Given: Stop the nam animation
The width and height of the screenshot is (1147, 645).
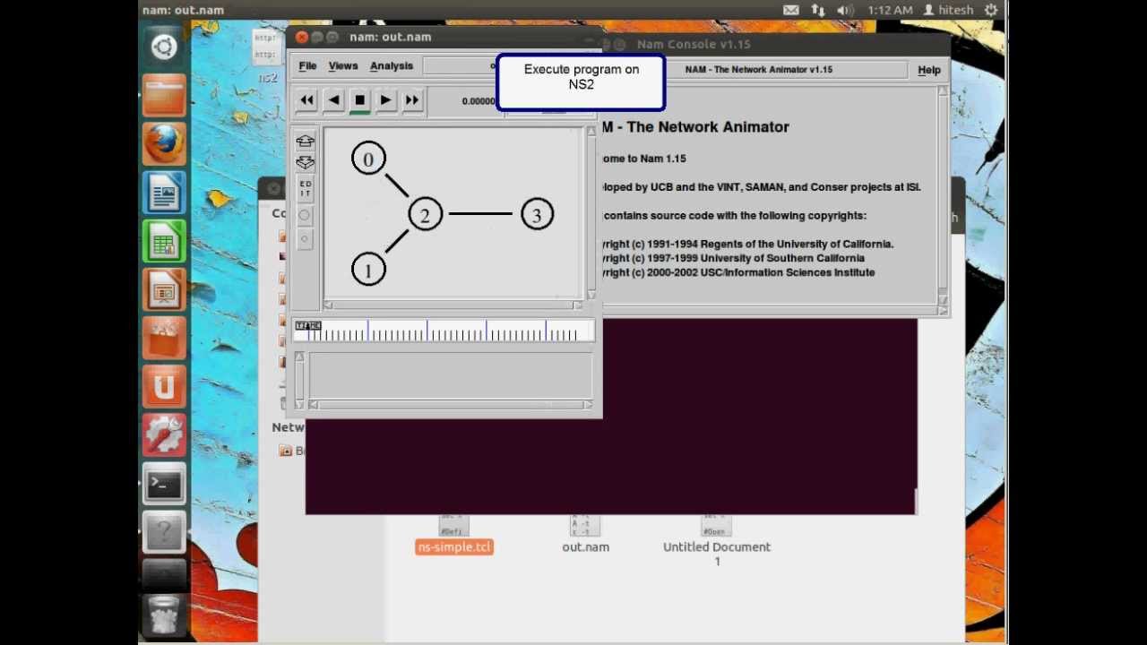Looking at the screenshot, I should 359,100.
